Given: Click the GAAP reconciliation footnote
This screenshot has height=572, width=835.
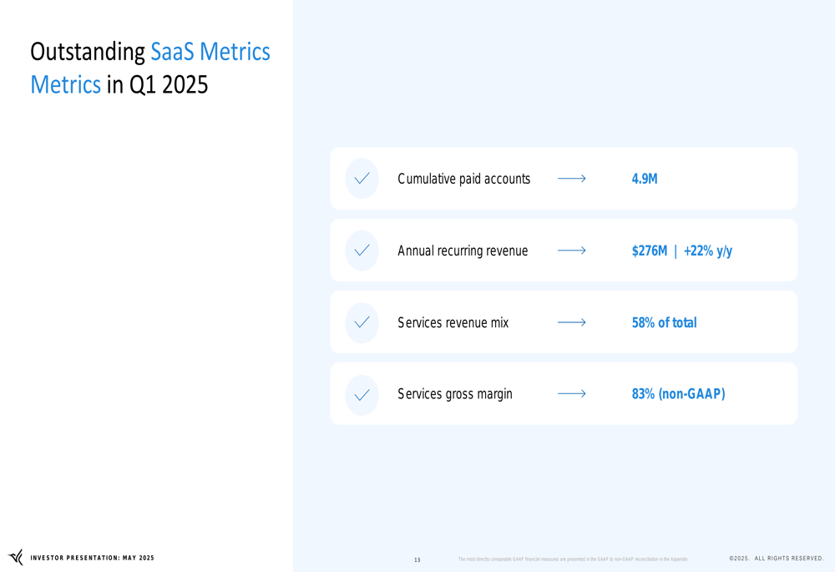Looking at the screenshot, I should click(573, 559).
